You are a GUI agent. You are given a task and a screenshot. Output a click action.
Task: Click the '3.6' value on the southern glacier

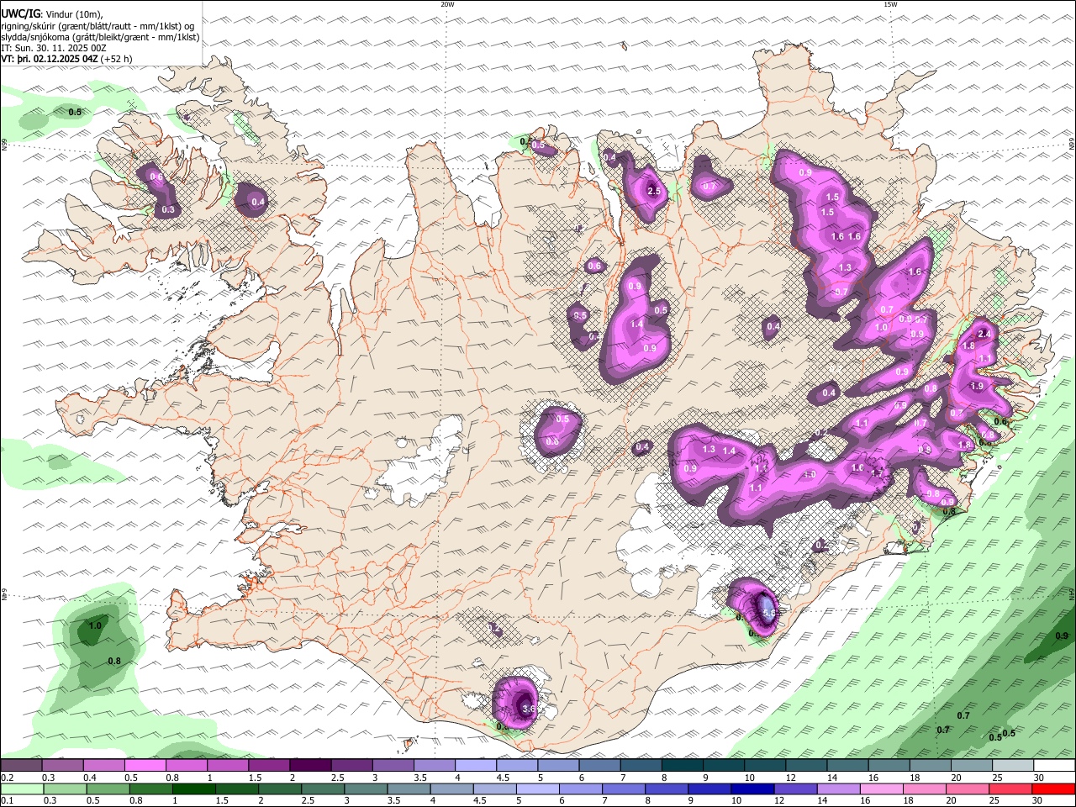point(529,709)
